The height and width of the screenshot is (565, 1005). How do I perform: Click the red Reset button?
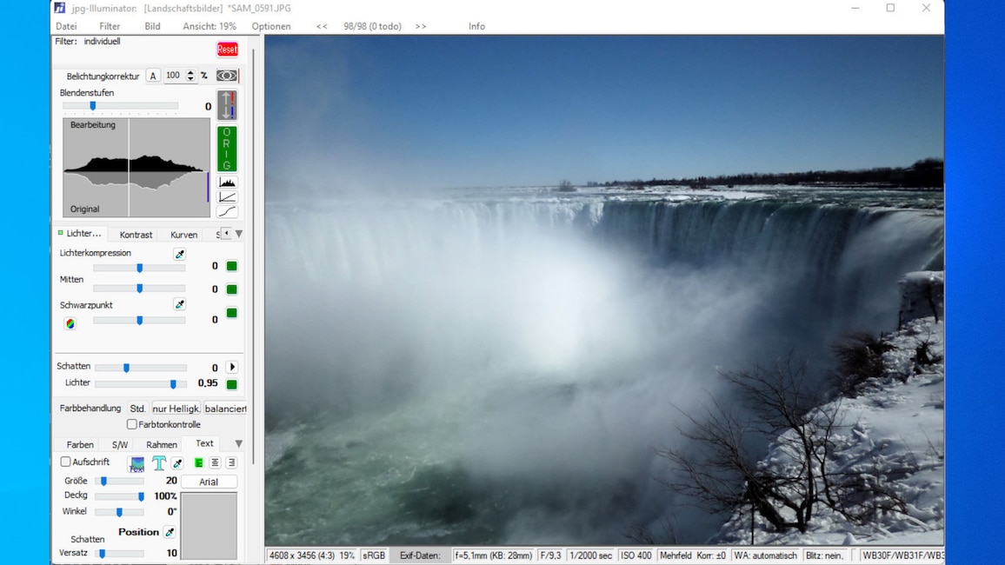click(227, 50)
